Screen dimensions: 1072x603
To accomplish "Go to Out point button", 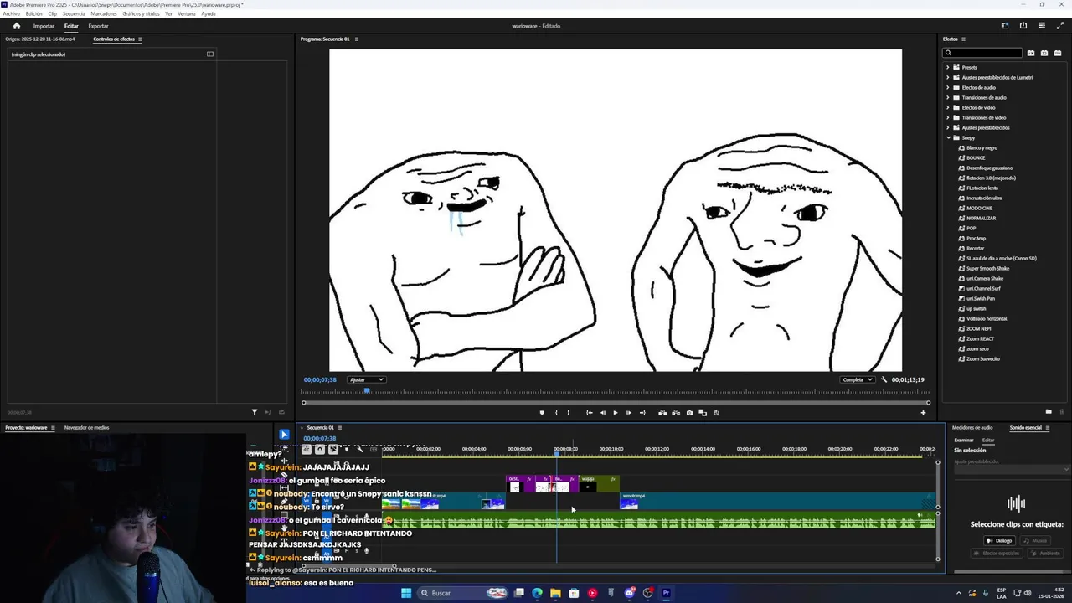I will [642, 412].
